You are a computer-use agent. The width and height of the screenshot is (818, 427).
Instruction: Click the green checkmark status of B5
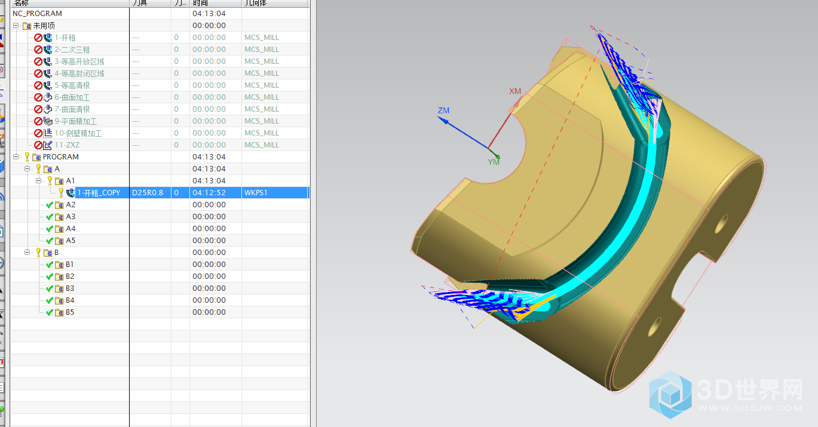[50, 312]
